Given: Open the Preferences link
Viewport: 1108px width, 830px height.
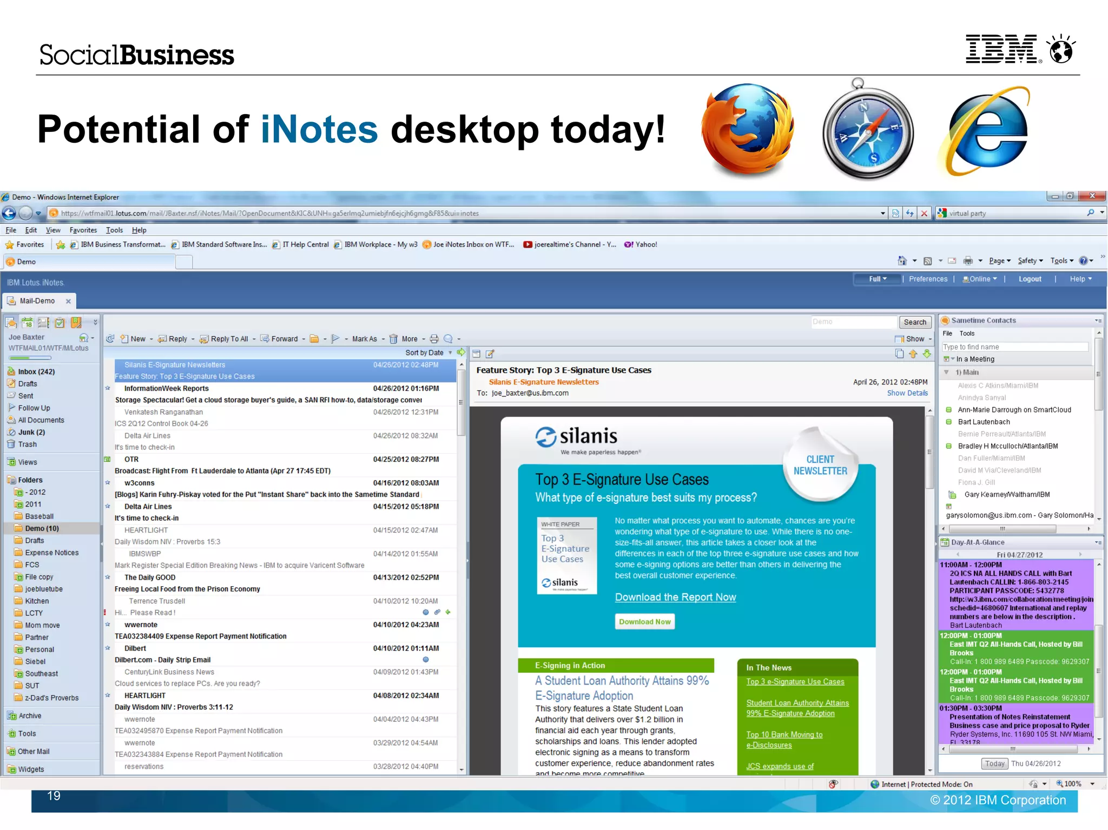Looking at the screenshot, I should pyautogui.click(x=928, y=279).
